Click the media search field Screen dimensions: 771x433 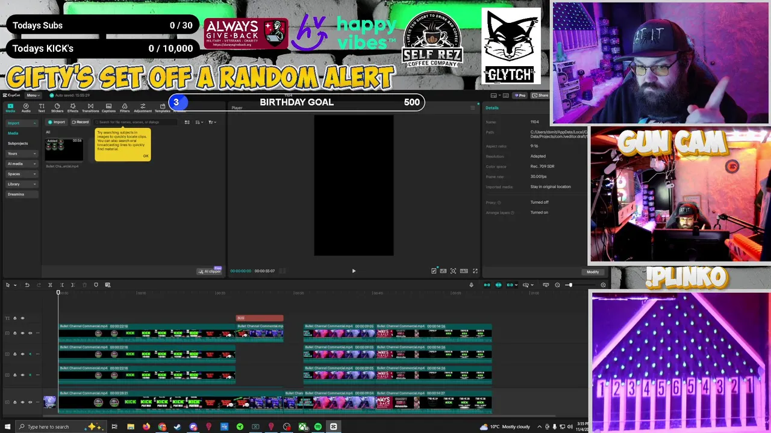[x=136, y=122]
